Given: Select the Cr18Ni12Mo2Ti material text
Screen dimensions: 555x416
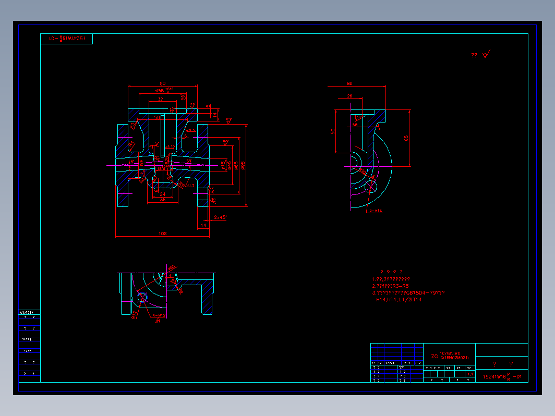Looking at the screenshot, I should [x=454, y=358].
